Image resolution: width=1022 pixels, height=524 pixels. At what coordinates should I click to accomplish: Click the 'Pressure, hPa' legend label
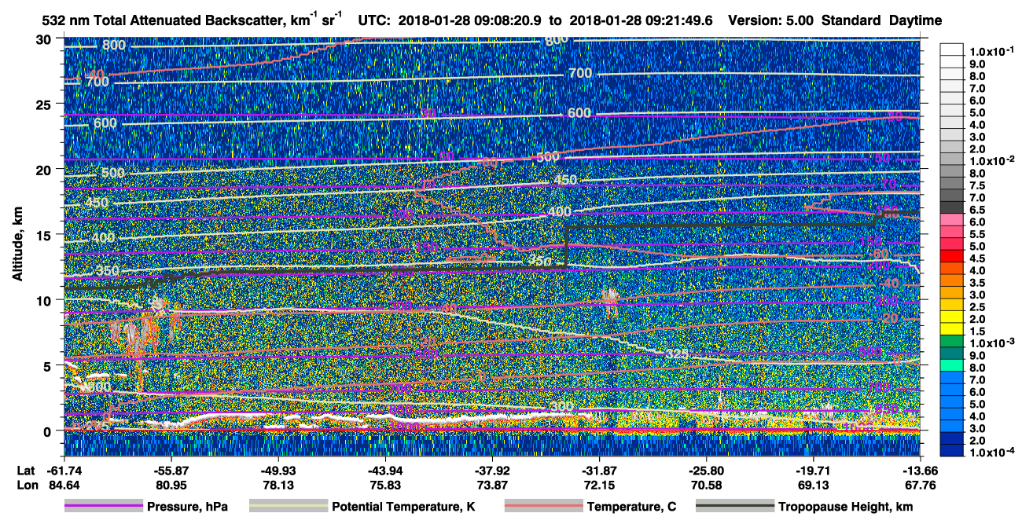coord(187,507)
